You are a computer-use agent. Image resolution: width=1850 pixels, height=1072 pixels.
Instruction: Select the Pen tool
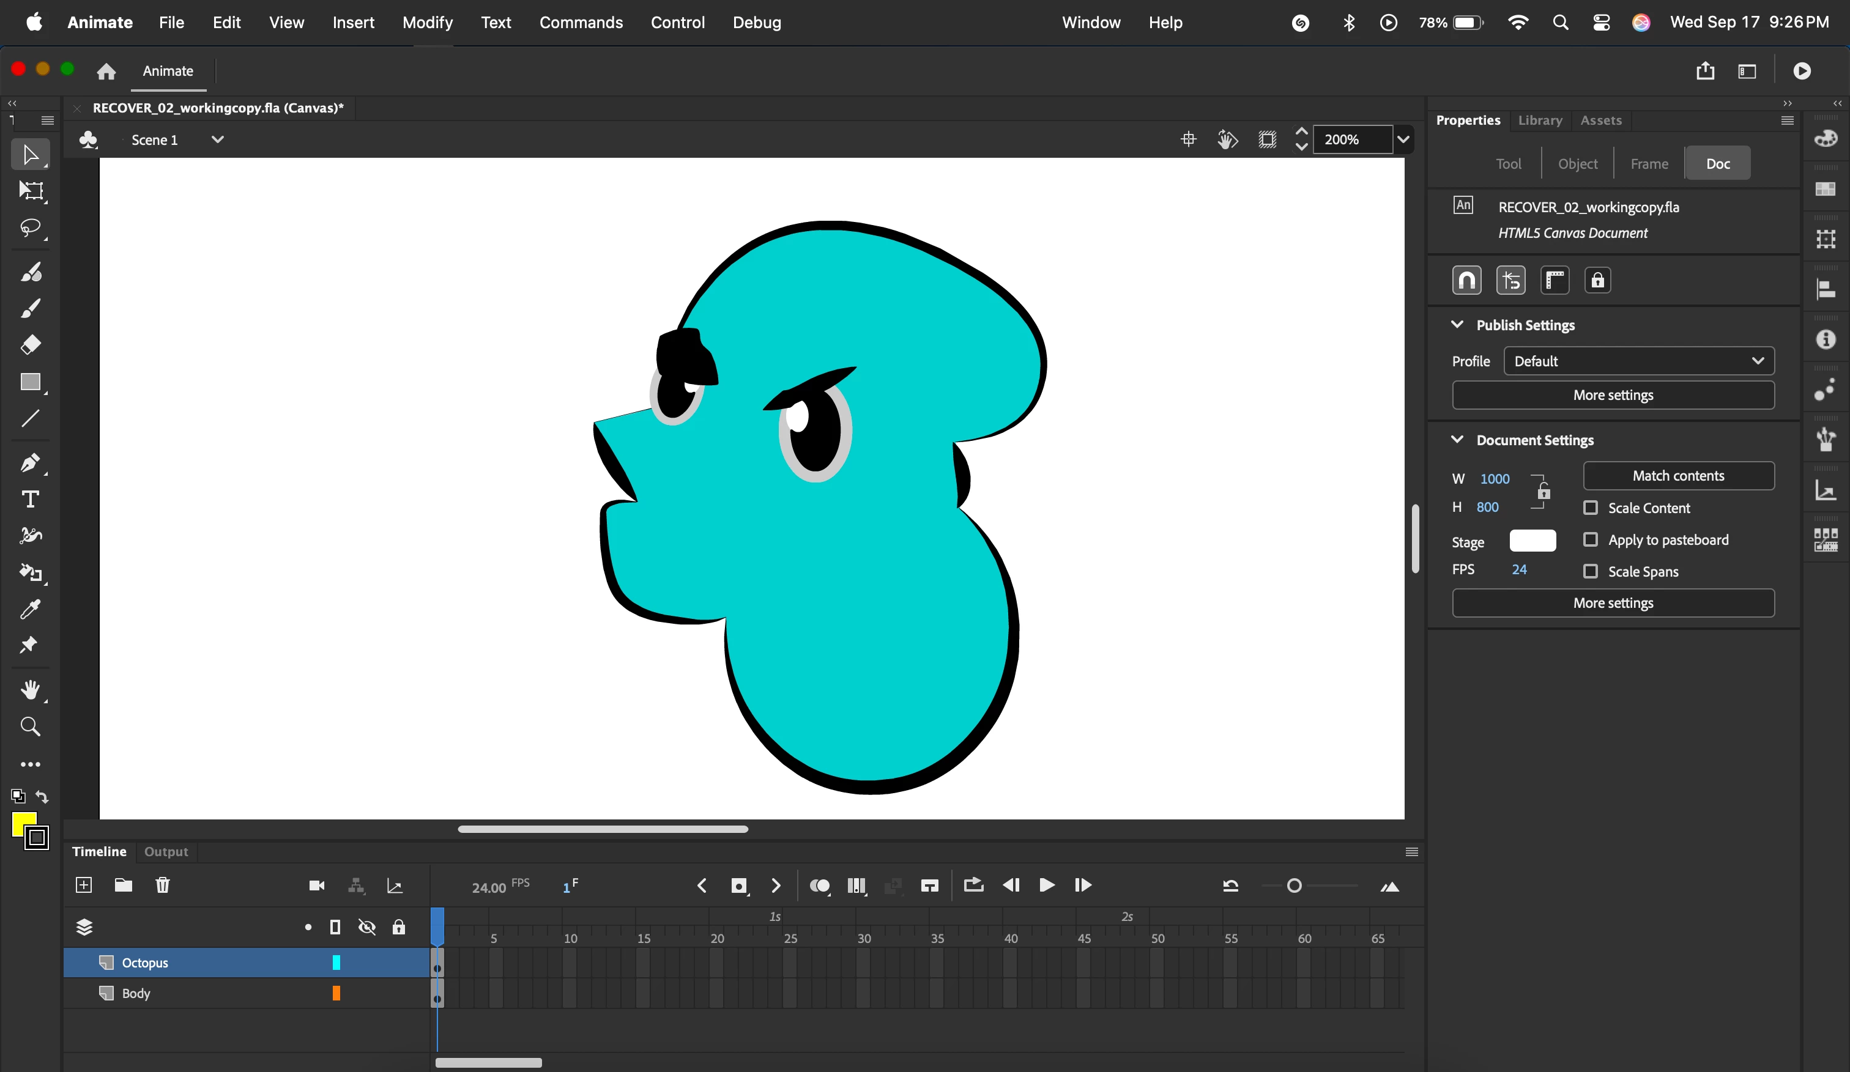31,463
